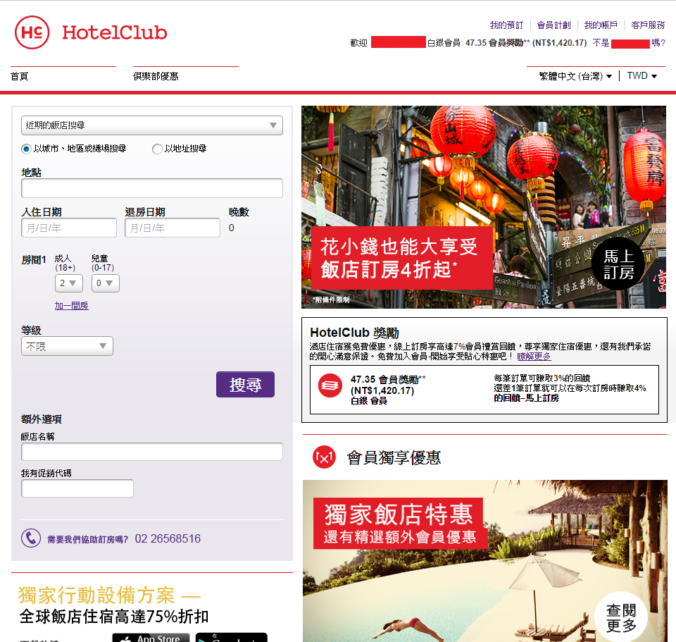Screen dimensions: 676x642
Task: Click the red rewards points icon
Action: (x=330, y=385)
